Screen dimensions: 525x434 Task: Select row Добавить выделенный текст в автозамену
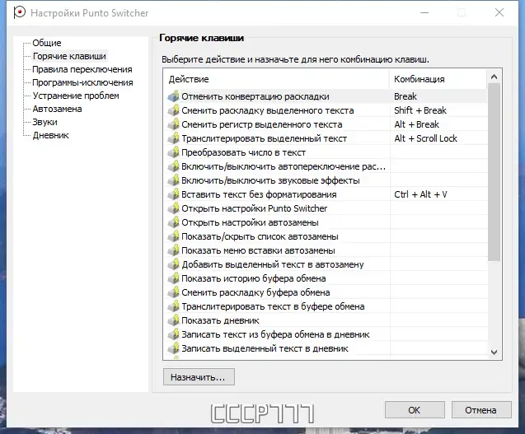(326, 264)
